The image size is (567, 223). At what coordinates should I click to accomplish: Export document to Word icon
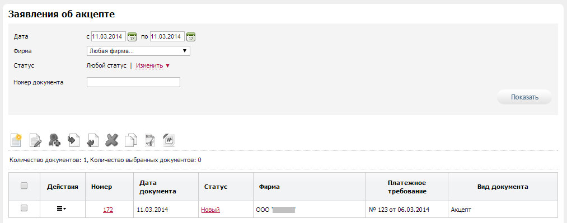click(169, 140)
